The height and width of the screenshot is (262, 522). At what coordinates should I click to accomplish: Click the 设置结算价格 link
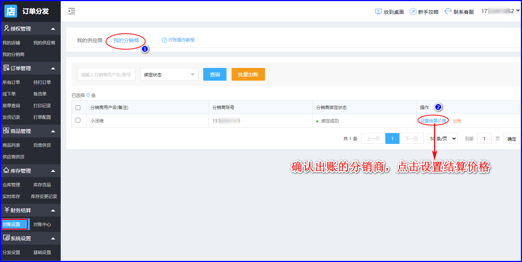tap(433, 121)
